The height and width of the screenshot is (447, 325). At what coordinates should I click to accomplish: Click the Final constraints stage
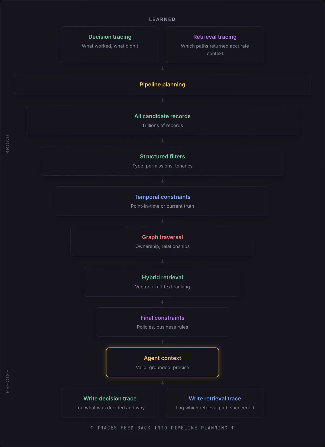tap(162, 322)
